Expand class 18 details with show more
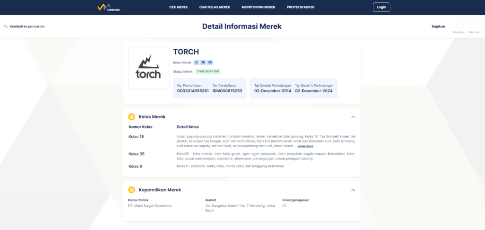This screenshot has height=230, width=485. point(305,146)
